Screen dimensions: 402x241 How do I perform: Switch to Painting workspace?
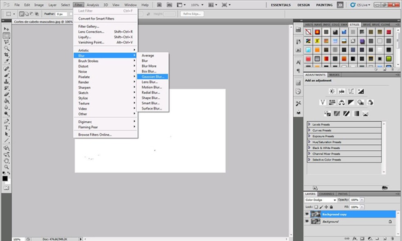[x=324, y=5]
